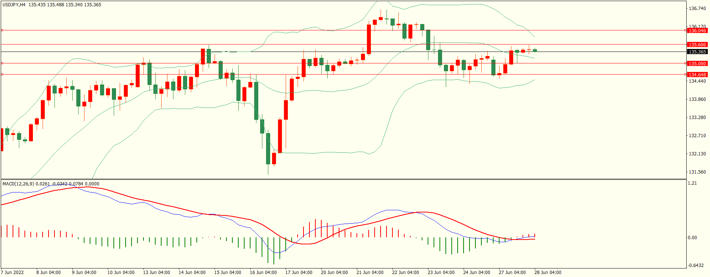Click the 21 Jun 04:00 time label
The width and height of the screenshot is (710, 277).
click(370, 273)
